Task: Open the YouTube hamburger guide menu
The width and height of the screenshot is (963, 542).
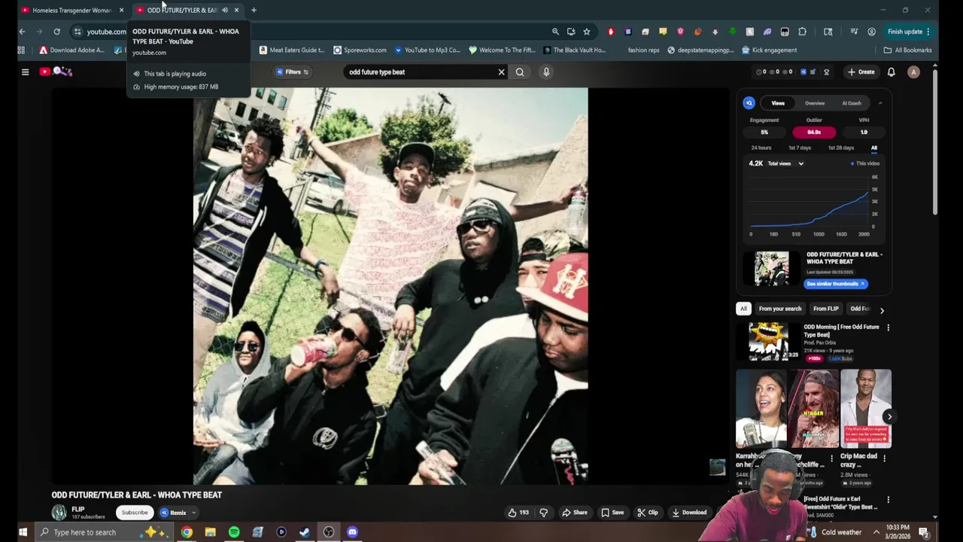Action: tap(25, 72)
